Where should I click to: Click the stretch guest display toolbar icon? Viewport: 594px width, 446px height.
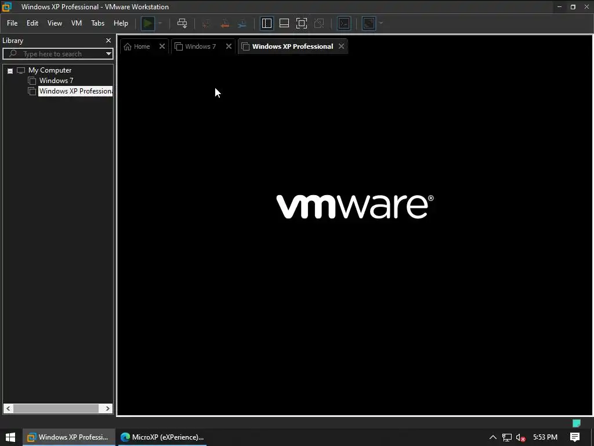coord(369,23)
